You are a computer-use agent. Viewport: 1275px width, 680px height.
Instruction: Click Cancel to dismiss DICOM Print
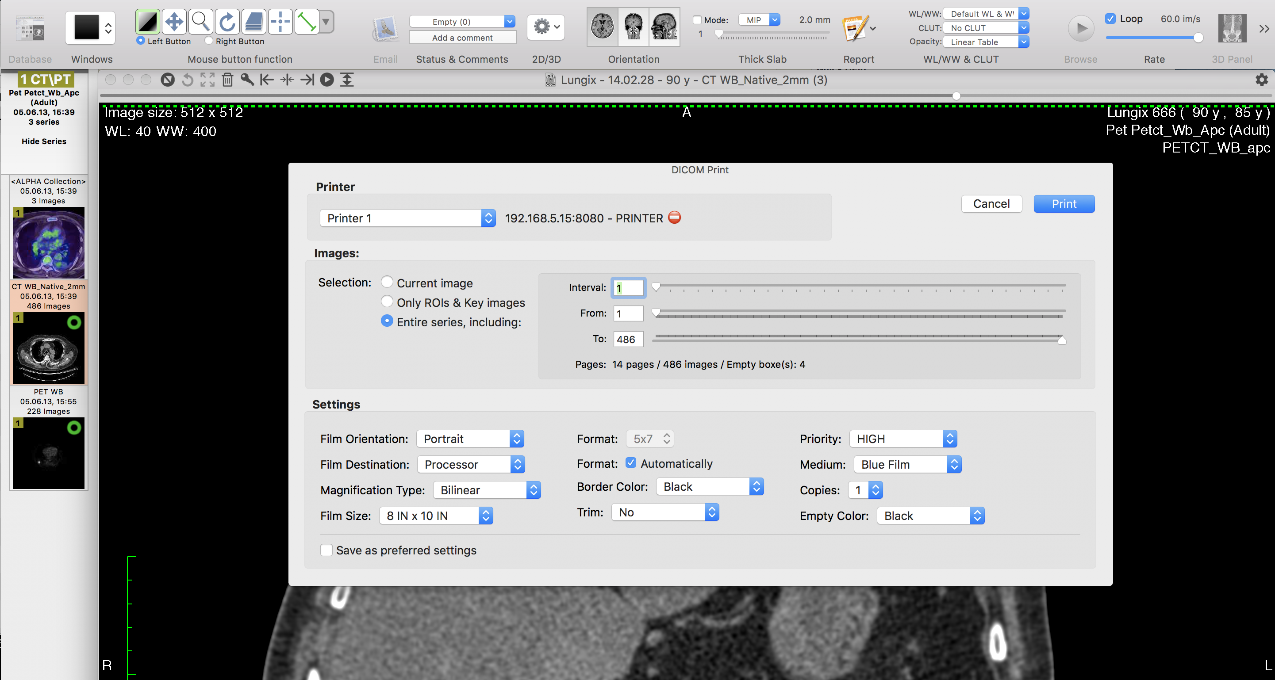click(991, 203)
